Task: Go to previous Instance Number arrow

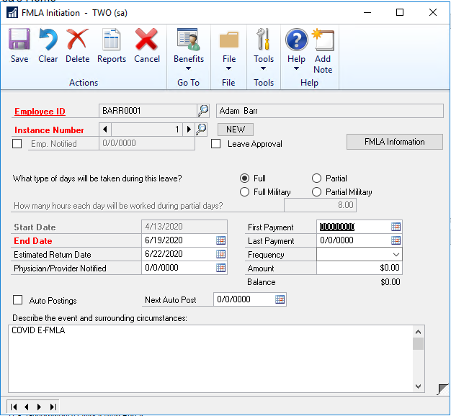Action: [105, 130]
